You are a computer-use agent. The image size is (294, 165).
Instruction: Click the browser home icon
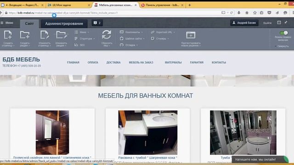point(247,13)
